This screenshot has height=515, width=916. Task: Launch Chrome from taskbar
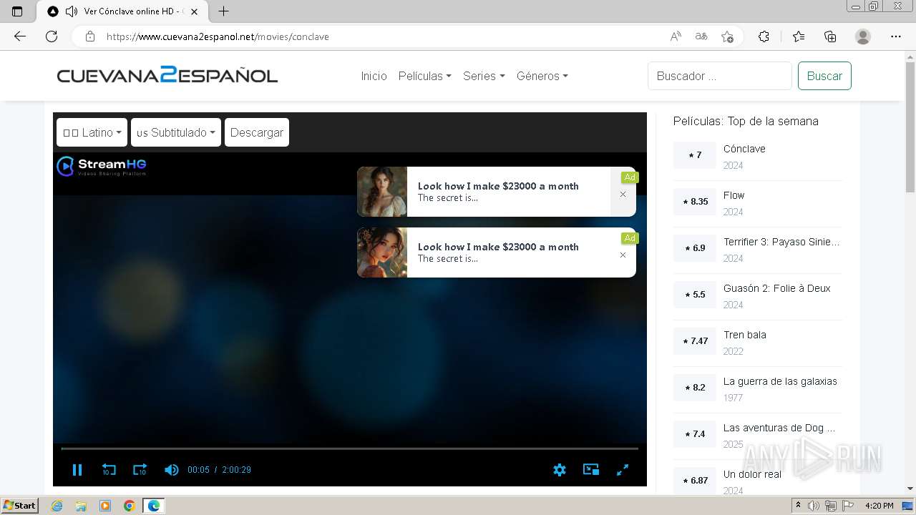click(x=129, y=506)
